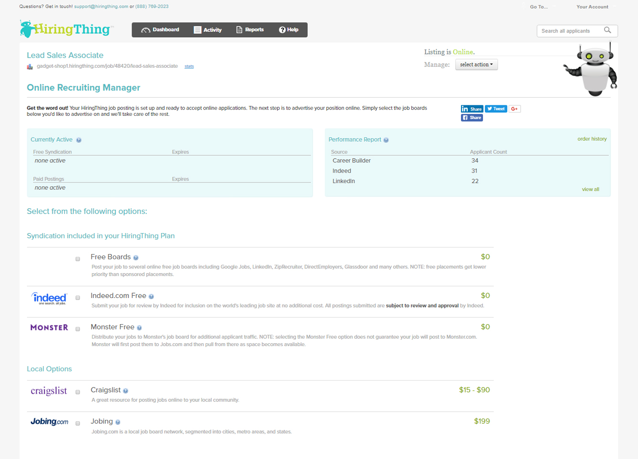The width and height of the screenshot is (638, 459).
Task: Click the Jobing option title
Action: click(102, 421)
